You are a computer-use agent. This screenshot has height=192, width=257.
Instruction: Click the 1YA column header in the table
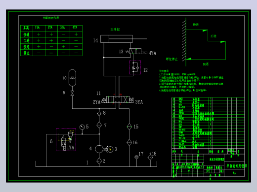click(38, 28)
